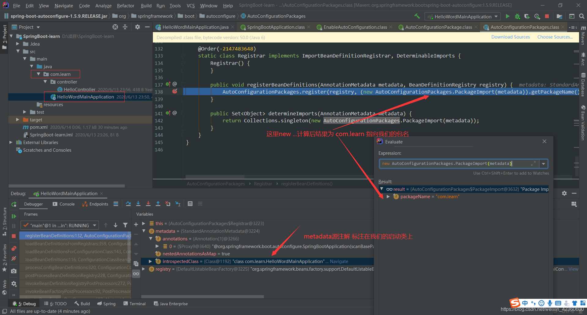This screenshot has height=315, width=587.
Task: Start debugging via the bug icon
Action: (517, 16)
